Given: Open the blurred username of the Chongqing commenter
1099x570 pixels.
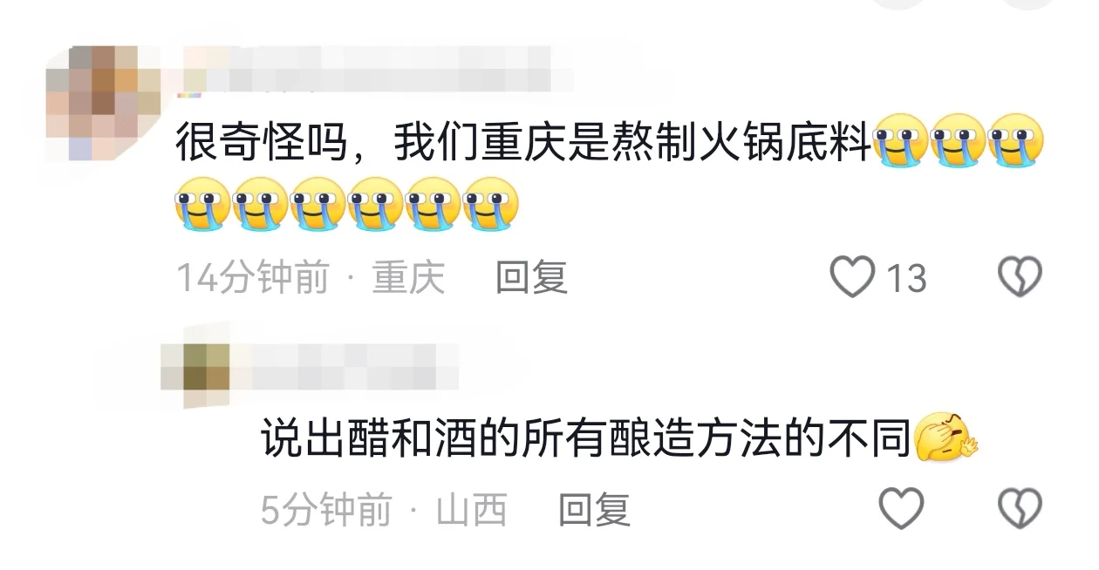Looking at the screenshot, I should (377, 69).
